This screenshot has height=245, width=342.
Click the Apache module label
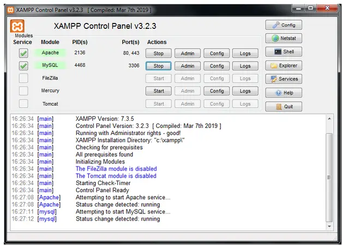point(50,53)
